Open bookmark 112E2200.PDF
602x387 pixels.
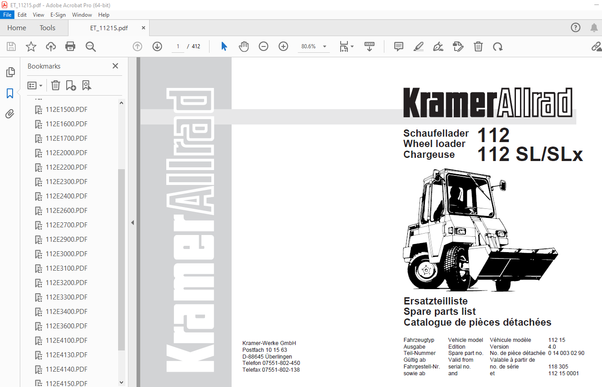(66, 167)
